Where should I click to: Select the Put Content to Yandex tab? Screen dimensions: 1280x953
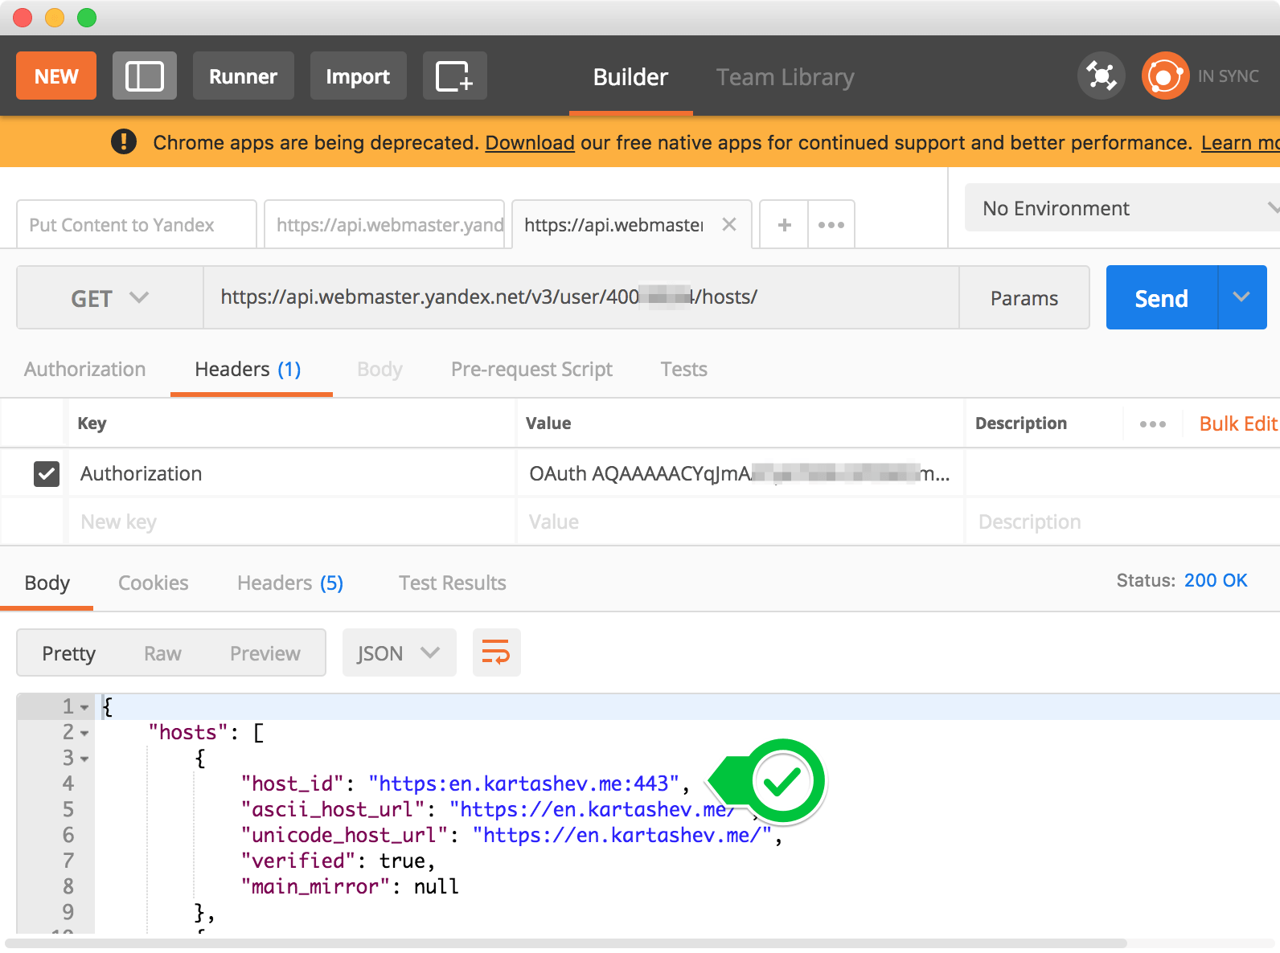[137, 225]
